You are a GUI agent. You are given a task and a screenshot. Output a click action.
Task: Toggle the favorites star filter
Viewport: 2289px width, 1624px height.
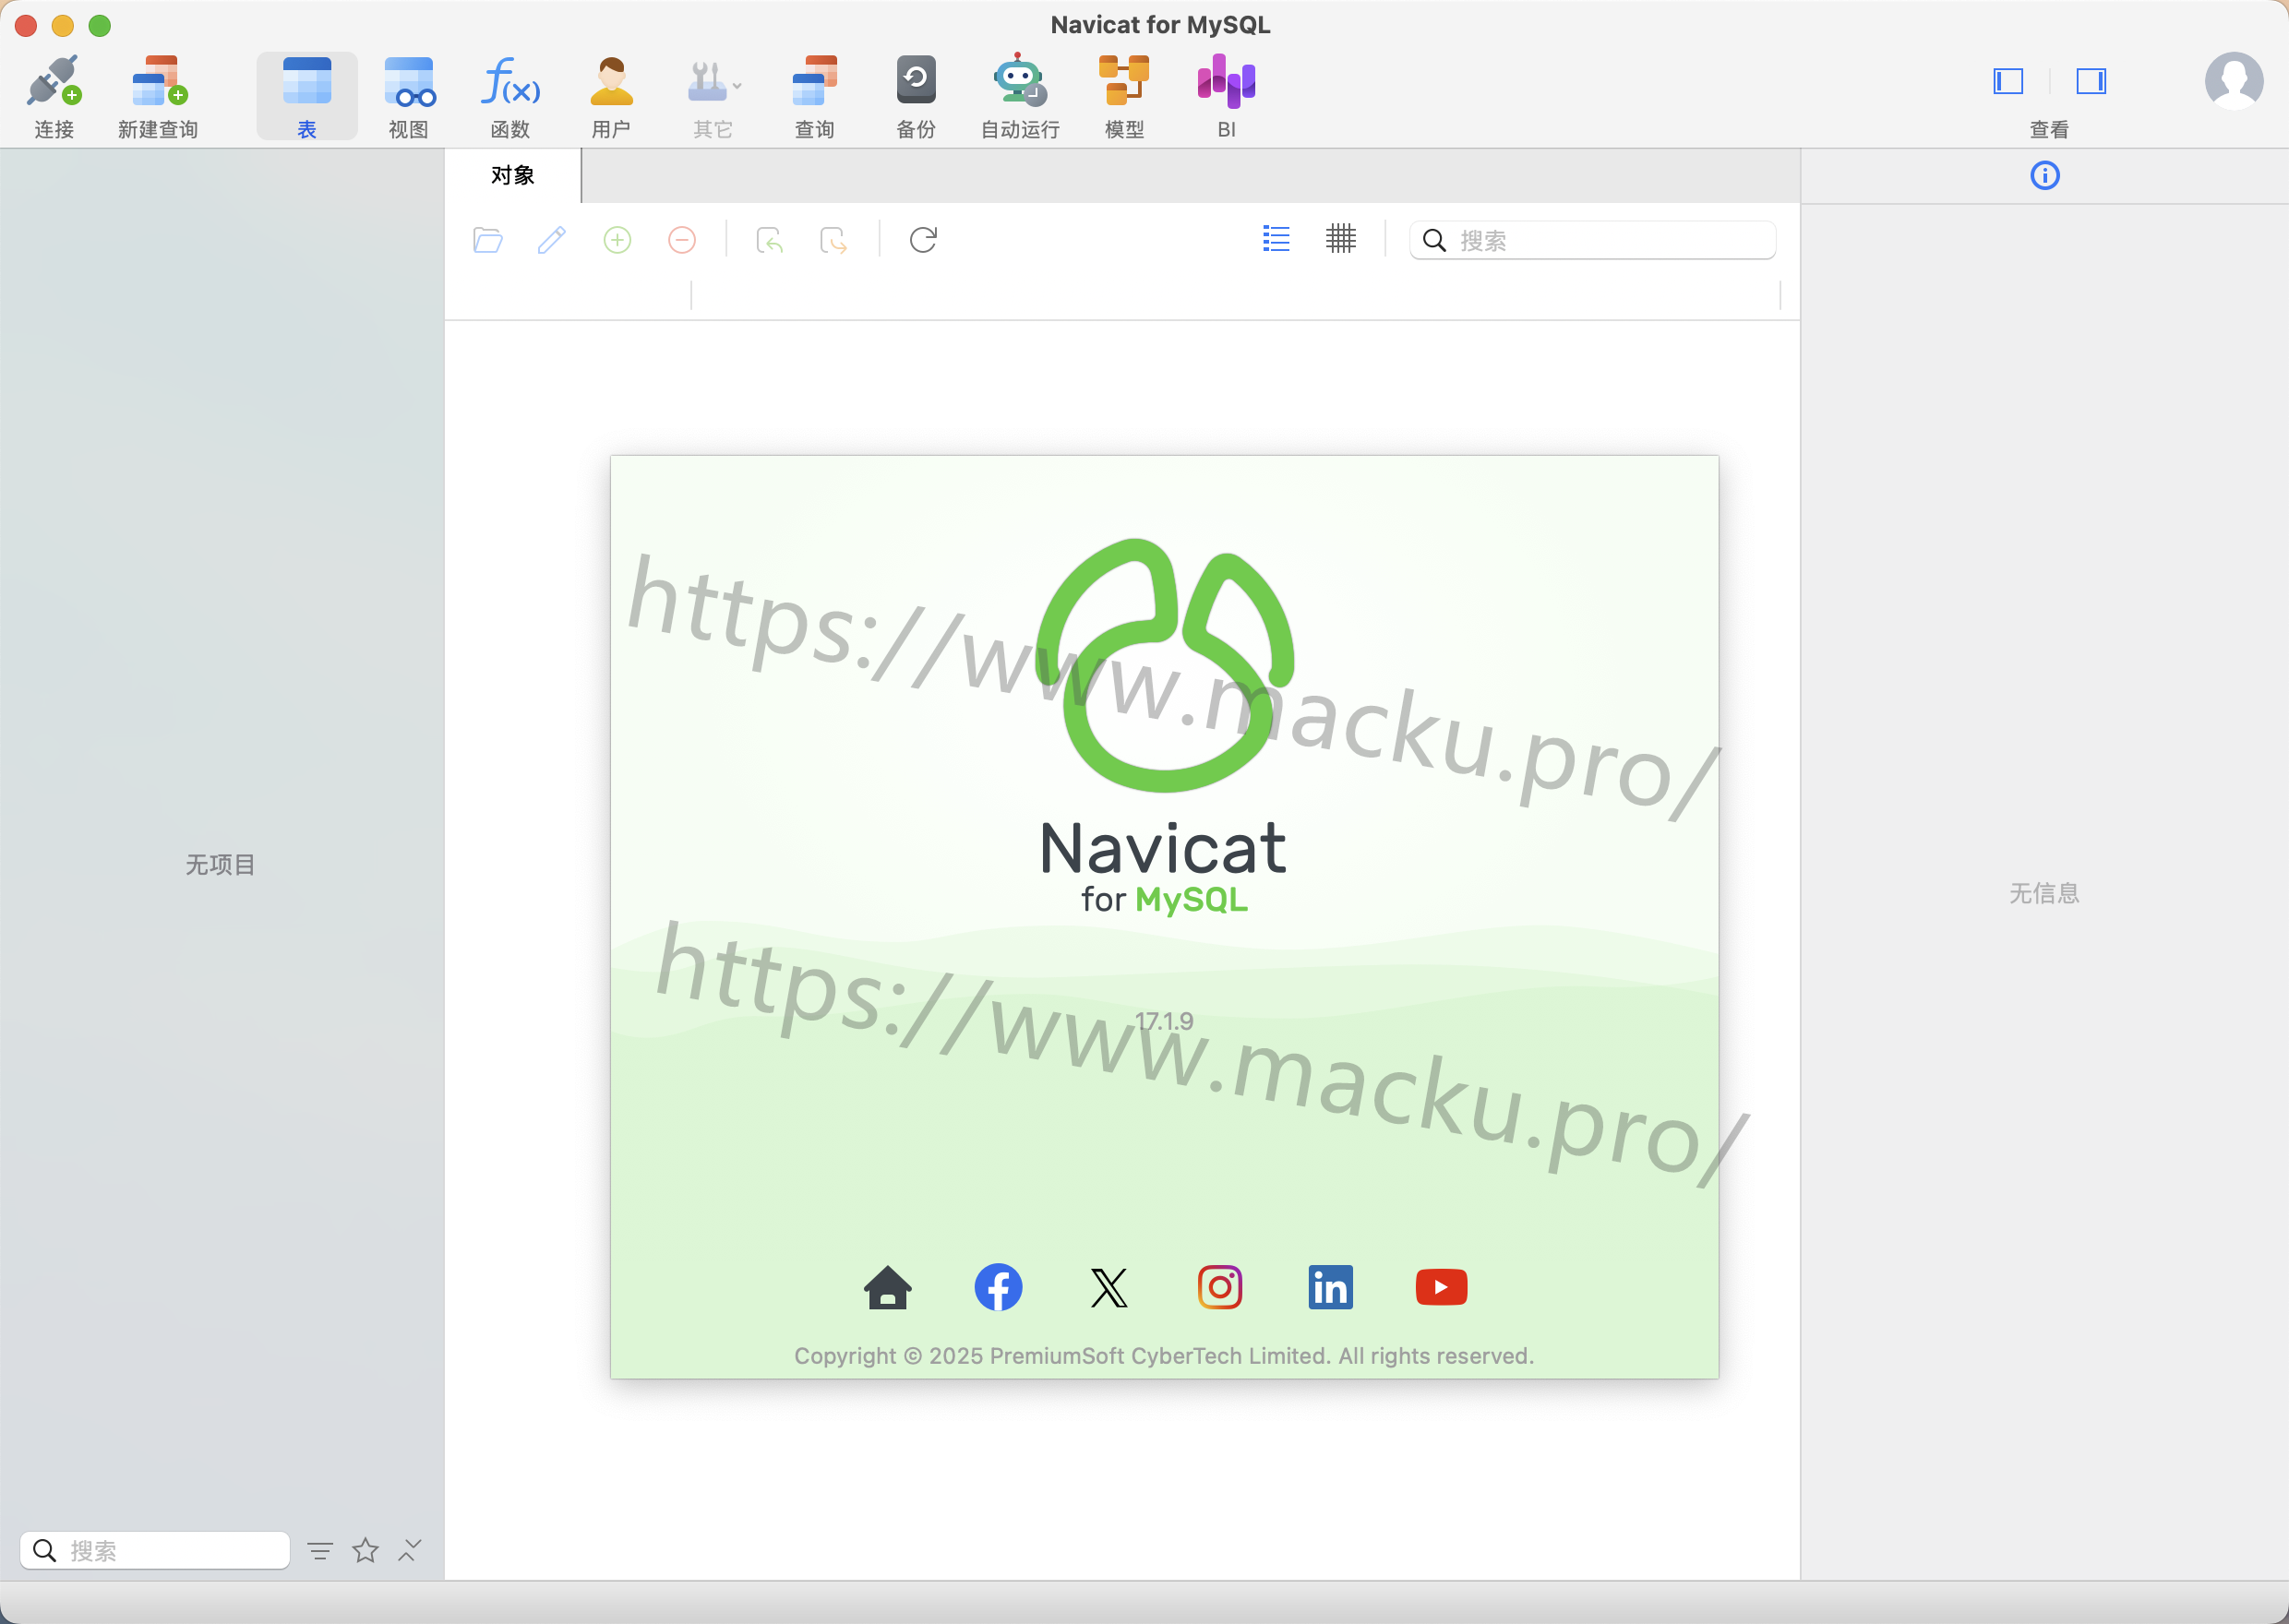click(366, 1550)
